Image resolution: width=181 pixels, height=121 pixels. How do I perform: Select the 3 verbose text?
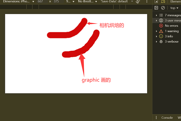[x=172, y=42]
